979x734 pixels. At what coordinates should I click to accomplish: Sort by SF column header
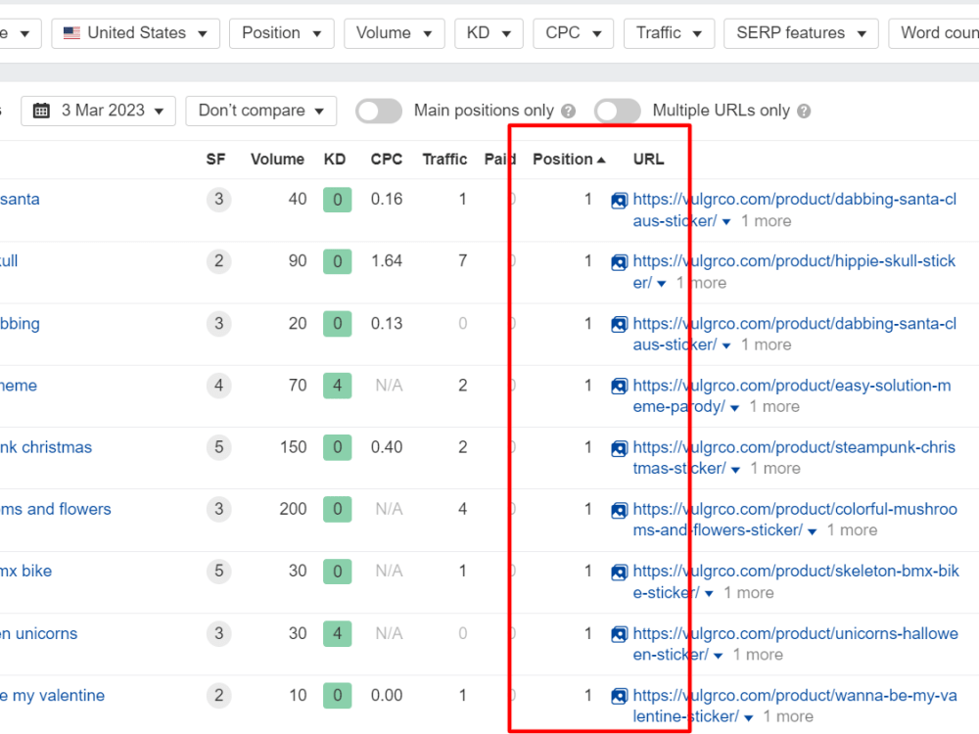pos(215,160)
